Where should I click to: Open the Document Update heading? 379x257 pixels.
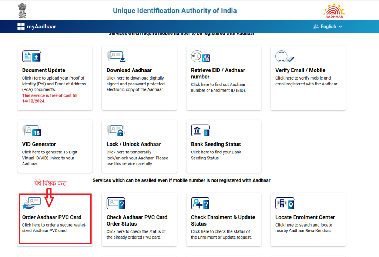coord(44,70)
